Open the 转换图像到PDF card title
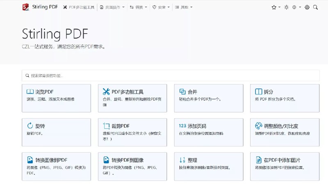The image size is (328, 185). click(x=51, y=160)
